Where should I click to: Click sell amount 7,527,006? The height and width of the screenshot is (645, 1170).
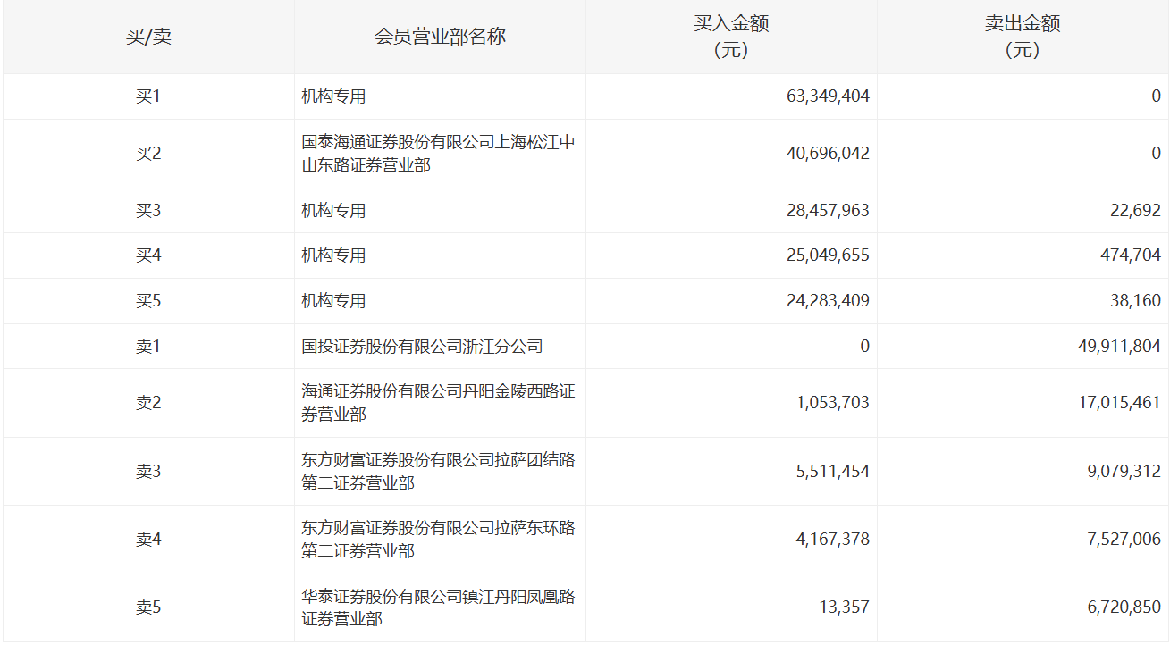point(1124,540)
